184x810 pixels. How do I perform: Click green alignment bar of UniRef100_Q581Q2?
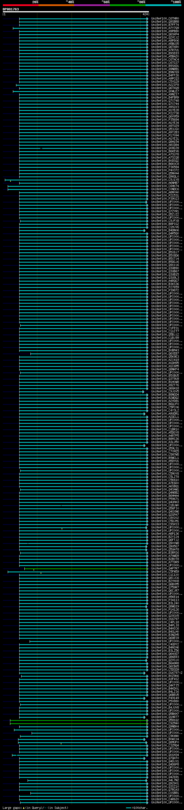pyautogui.click(x=79, y=720)
